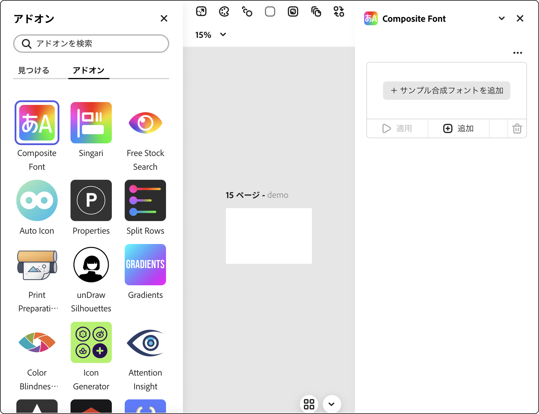The image size is (539, 414).
Task: Select the Attention Insight add-on
Action: (x=145, y=342)
